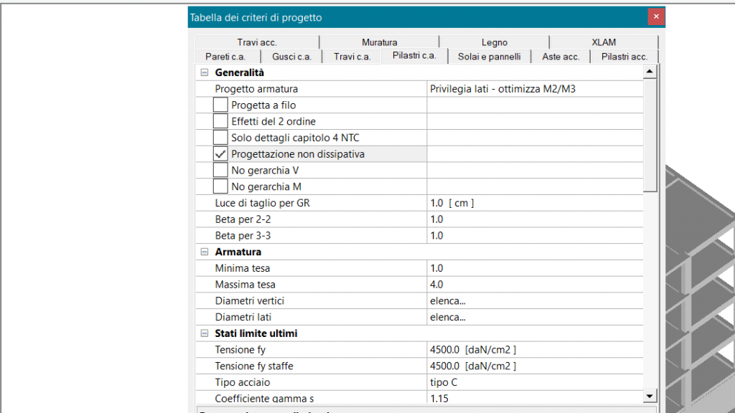Click the vertical scrollbar thumb
This screenshot has height=413, width=735.
650,136
